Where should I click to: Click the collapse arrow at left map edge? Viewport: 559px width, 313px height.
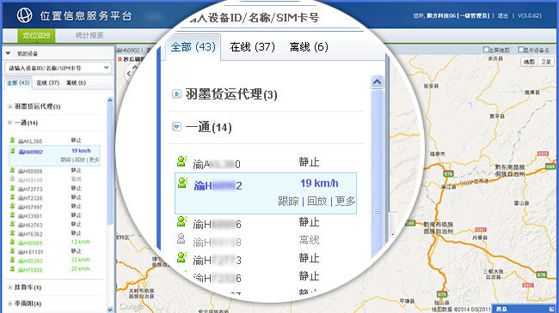pyautogui.click(x=129, y=73)
